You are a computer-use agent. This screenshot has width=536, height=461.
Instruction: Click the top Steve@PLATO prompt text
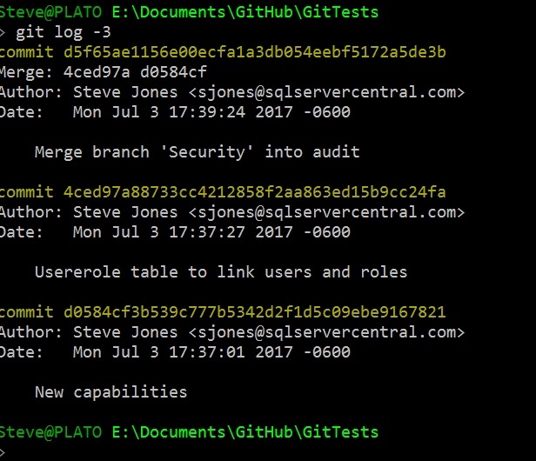point(52,14)
